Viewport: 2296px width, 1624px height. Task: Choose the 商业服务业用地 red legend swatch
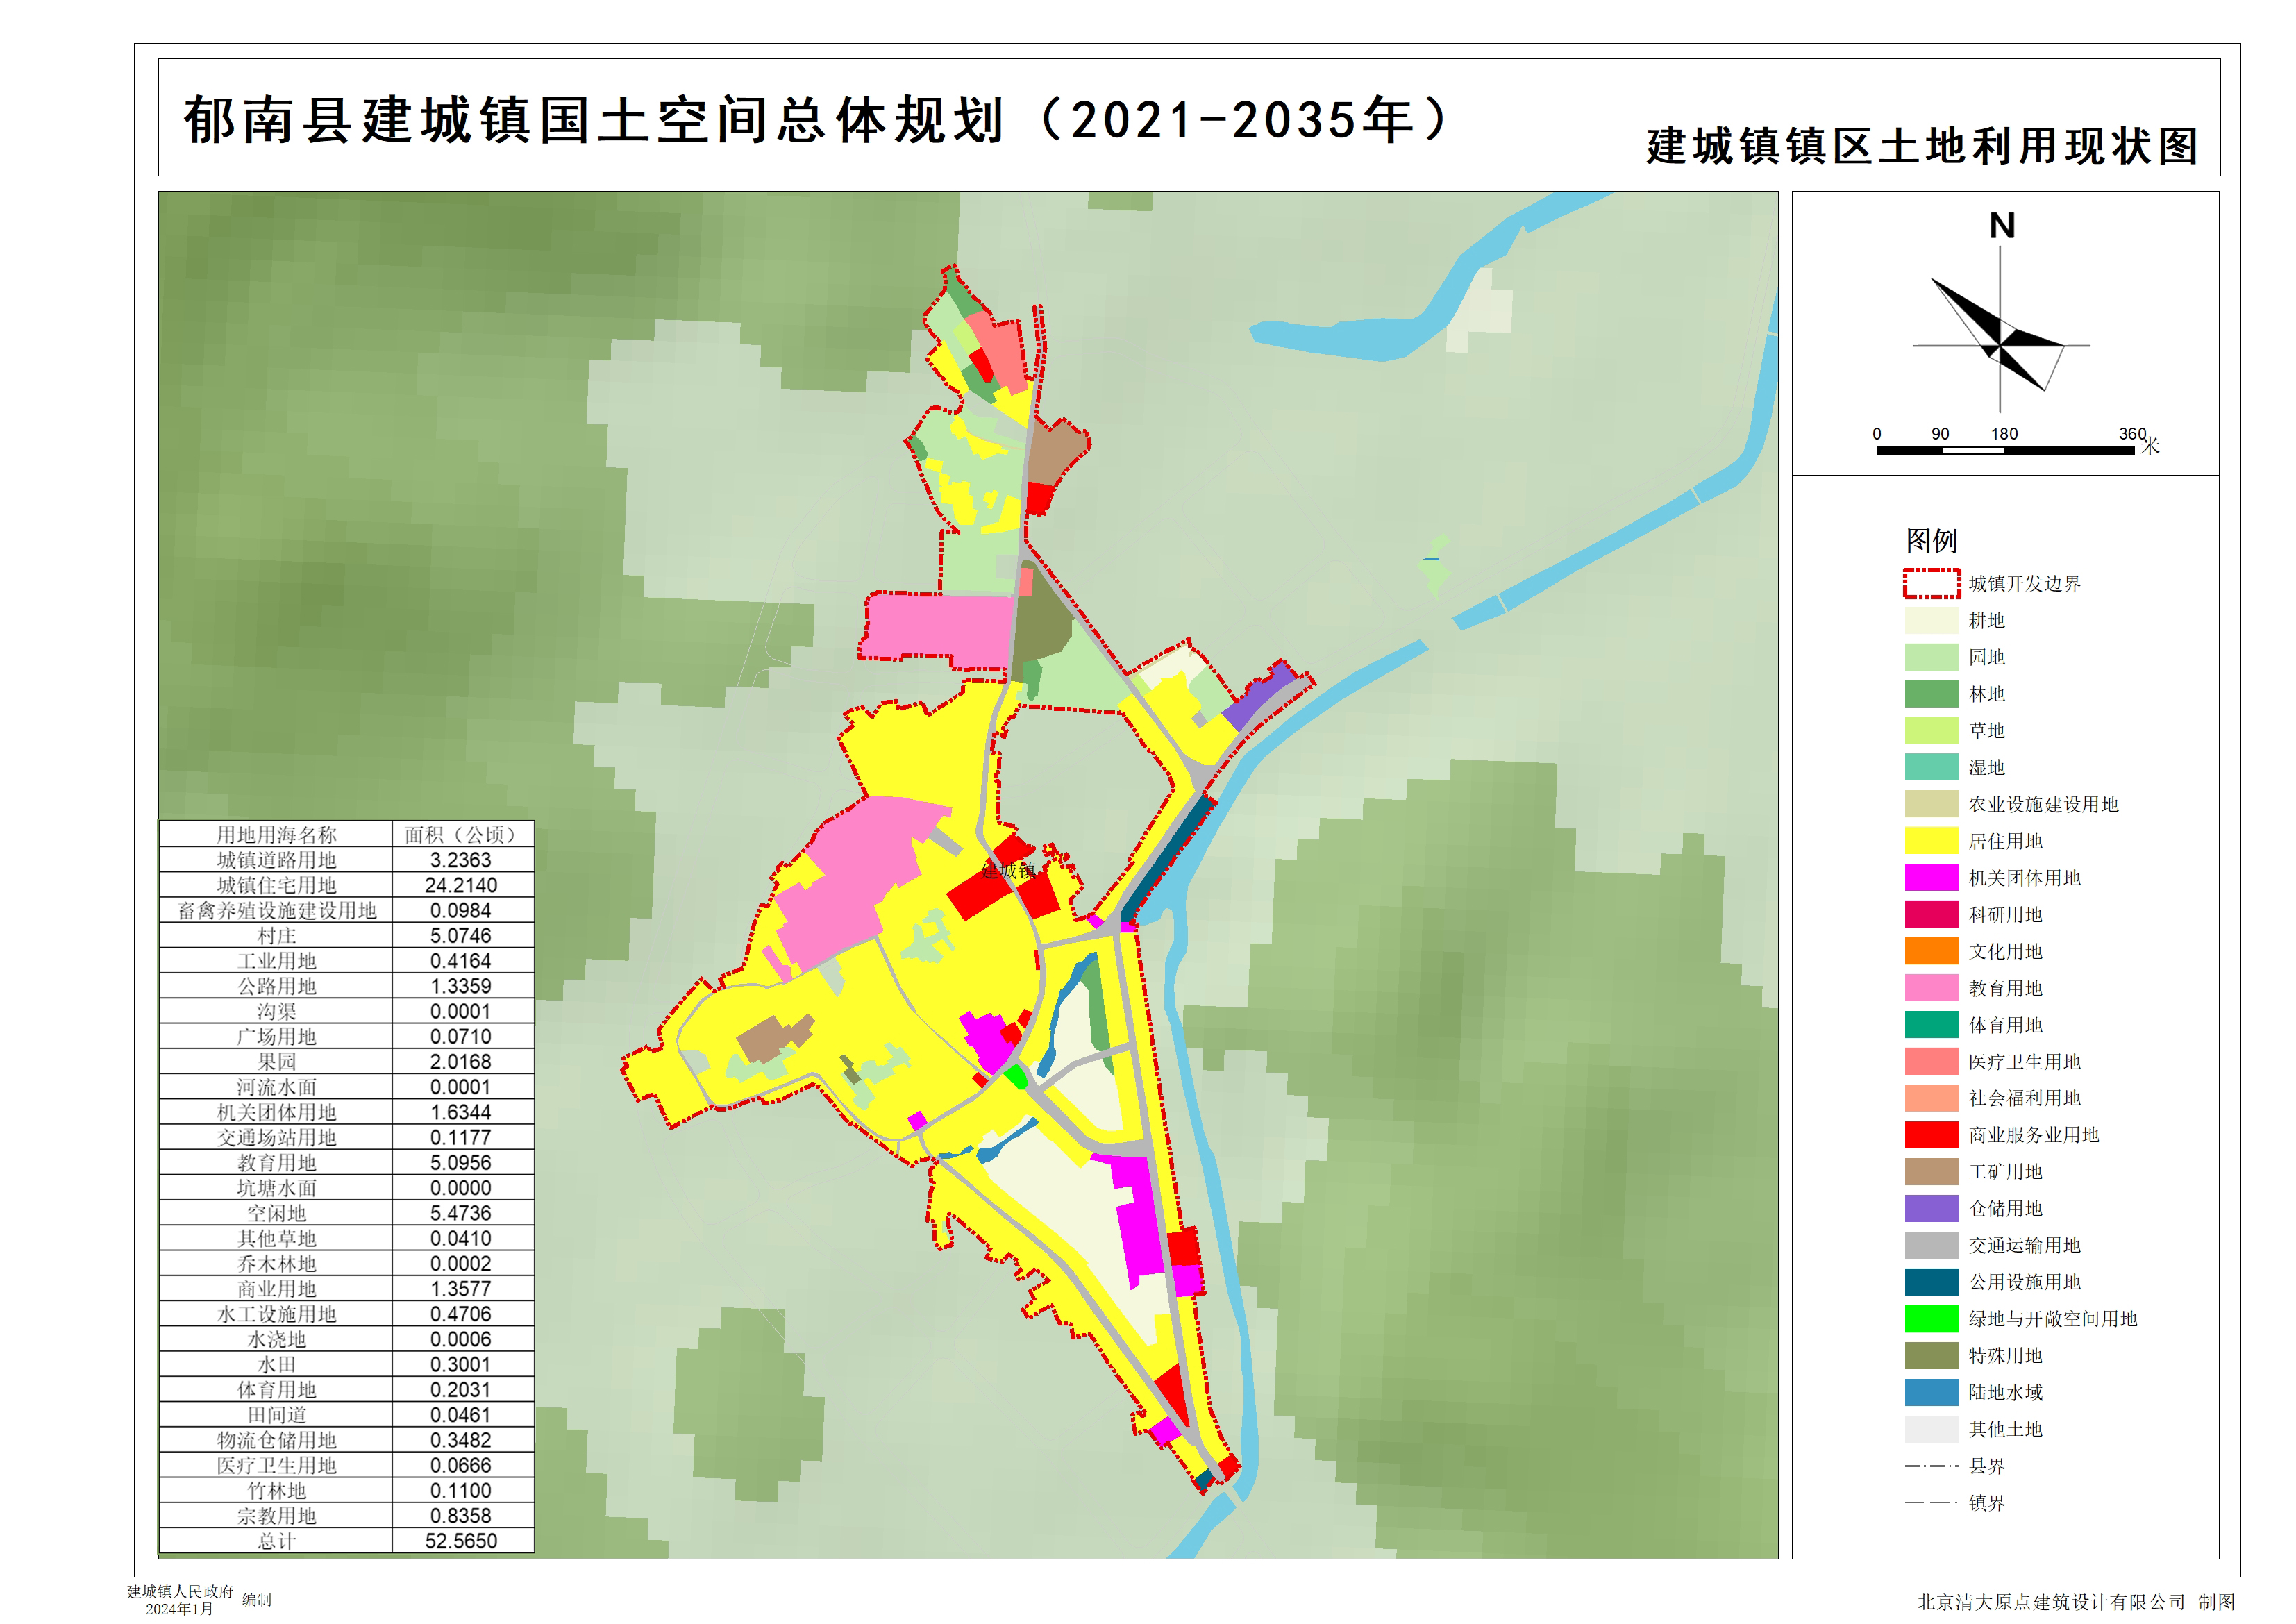(x=1931, y=1135)
